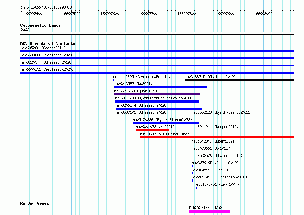304x215 pixels.
Task: Select nsv3944944 (Wenger2019) label
Action: pyautogui.click(x=215, y=127)
